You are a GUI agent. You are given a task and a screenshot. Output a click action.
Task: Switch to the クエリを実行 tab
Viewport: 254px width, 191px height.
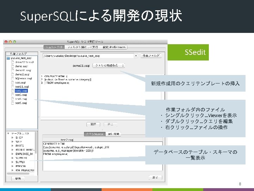pos(54,47)
